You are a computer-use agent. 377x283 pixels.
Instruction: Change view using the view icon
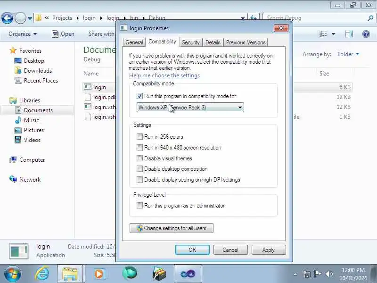click(323, 34)
